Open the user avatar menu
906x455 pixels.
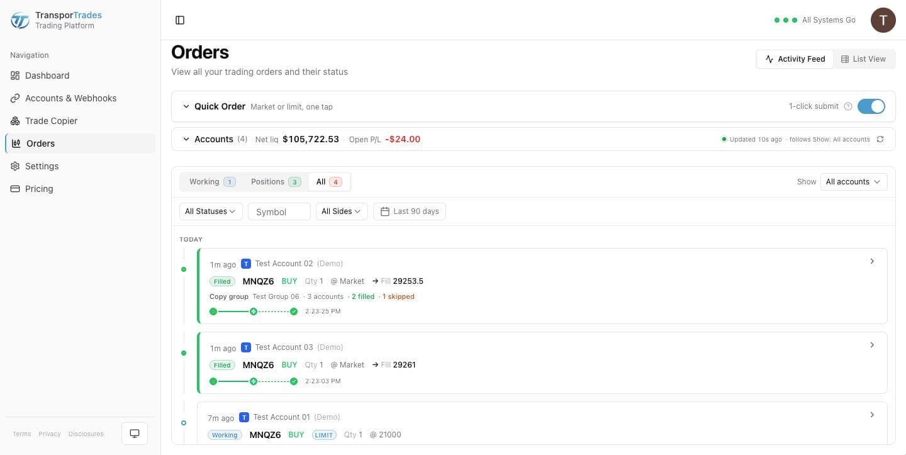pos(883,20)
